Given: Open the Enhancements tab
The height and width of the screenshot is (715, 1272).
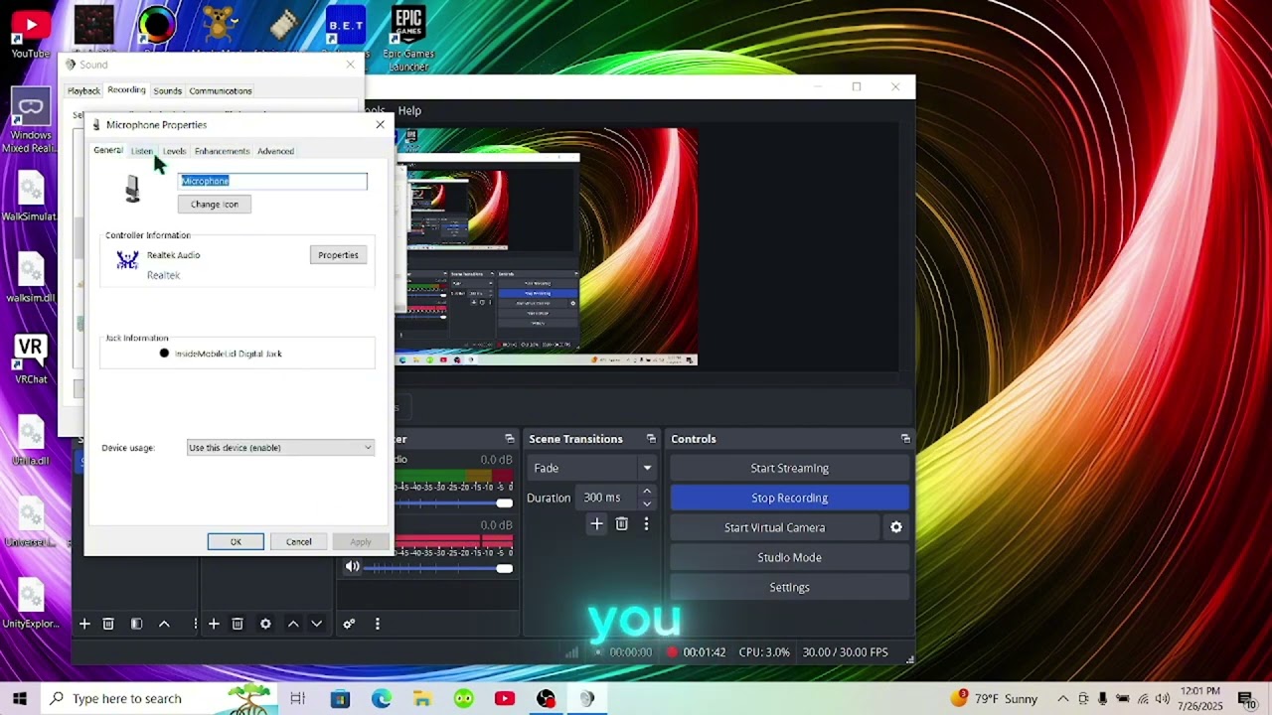Looking at the screenshot, I should click(x=222, y=151).
